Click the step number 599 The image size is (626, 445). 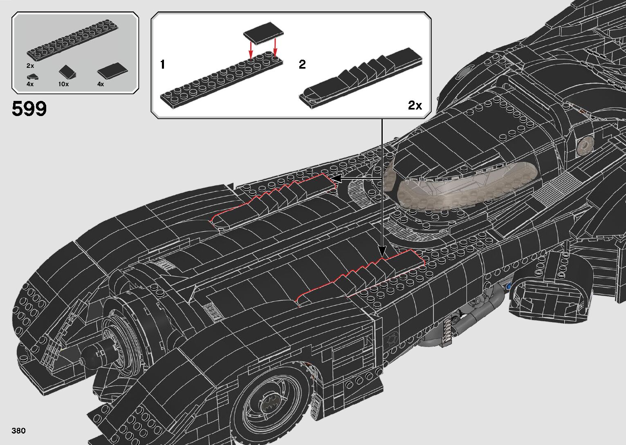(x=29, y=109)
